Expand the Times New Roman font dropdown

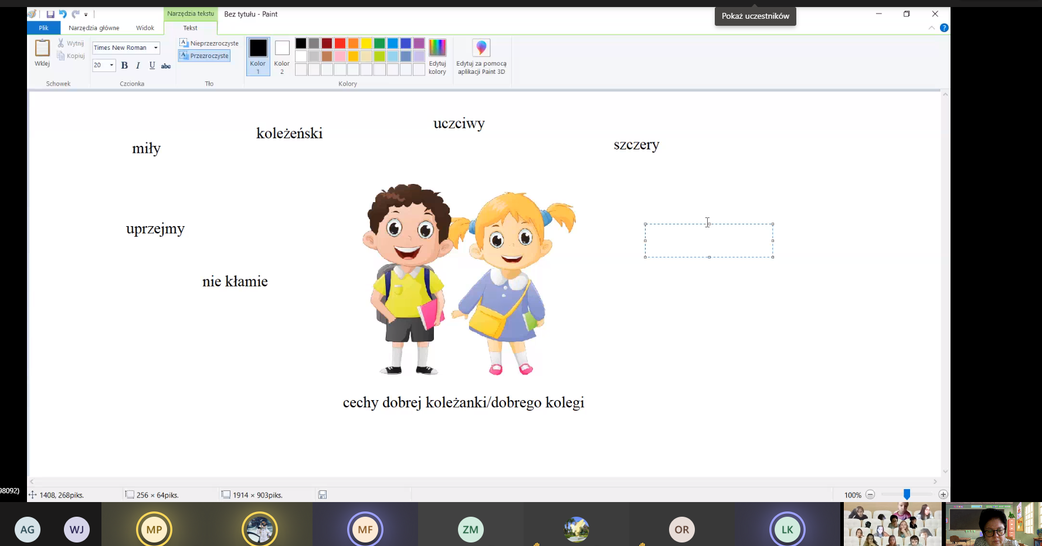coord(156,48)
